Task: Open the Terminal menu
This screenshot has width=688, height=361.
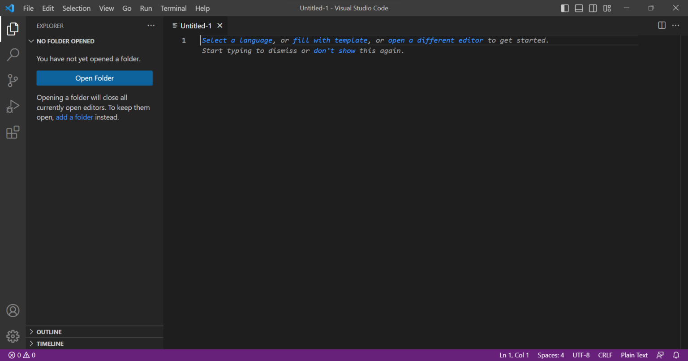Action: tap(174, 8)
